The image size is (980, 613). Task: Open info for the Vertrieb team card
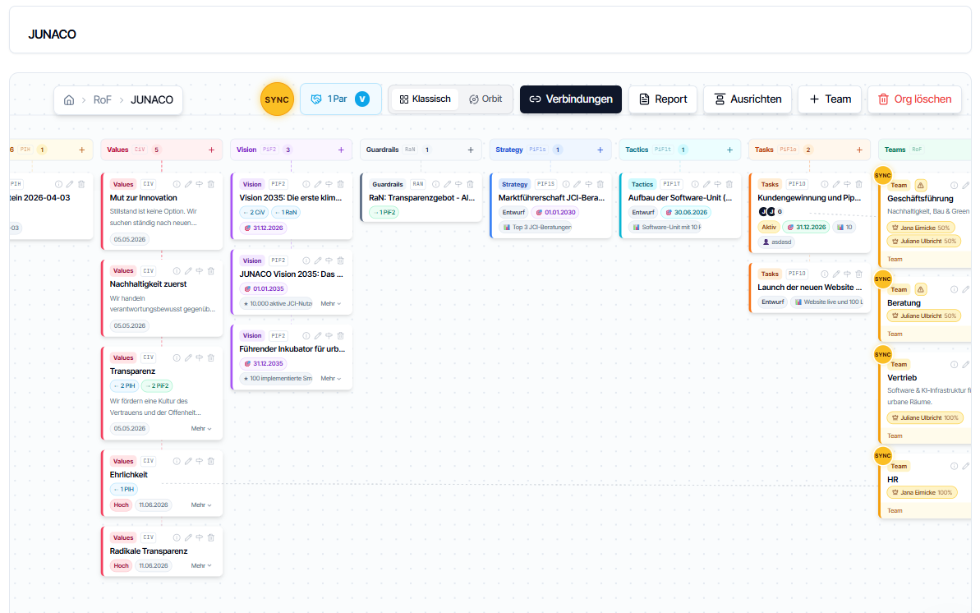955,365
